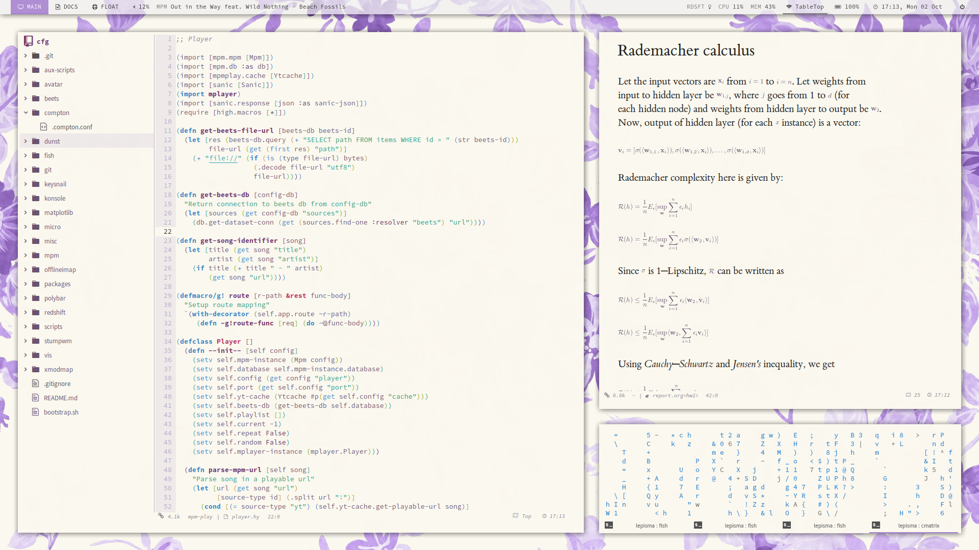Image resolution: width=979 pixels, height=550 pixels.
Task: Expand the mpm folder
Action: pos(25,255)
